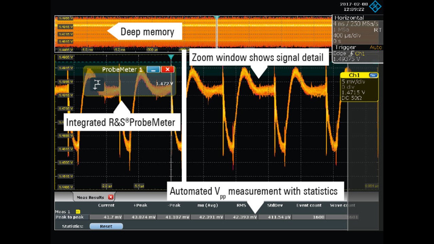Select the Meas Results tab
This screenshot has height=244, width=434.
(90, 197)
